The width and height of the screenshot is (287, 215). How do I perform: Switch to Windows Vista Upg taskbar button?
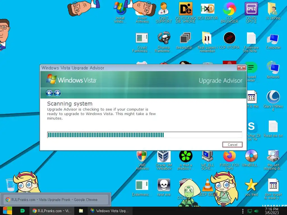(110, 211)
